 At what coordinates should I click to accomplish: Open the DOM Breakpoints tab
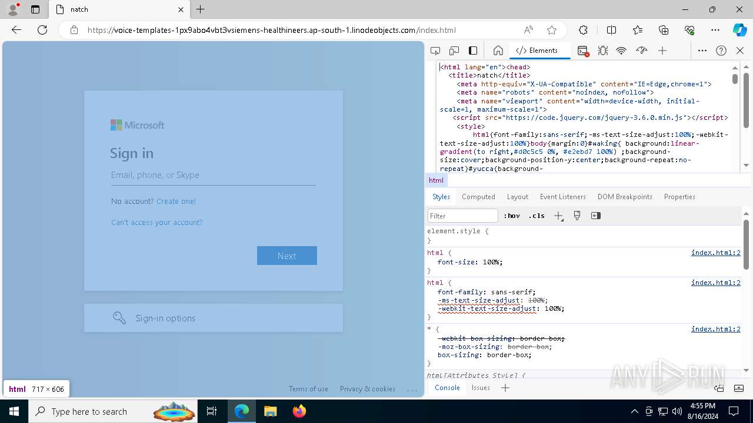pyautogui.click(x=625, y=197)
